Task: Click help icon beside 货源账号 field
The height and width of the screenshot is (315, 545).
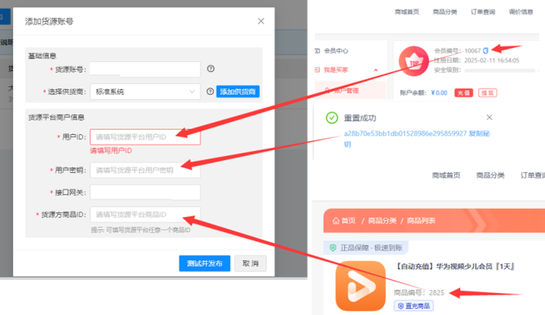Action: coord(211,69)
